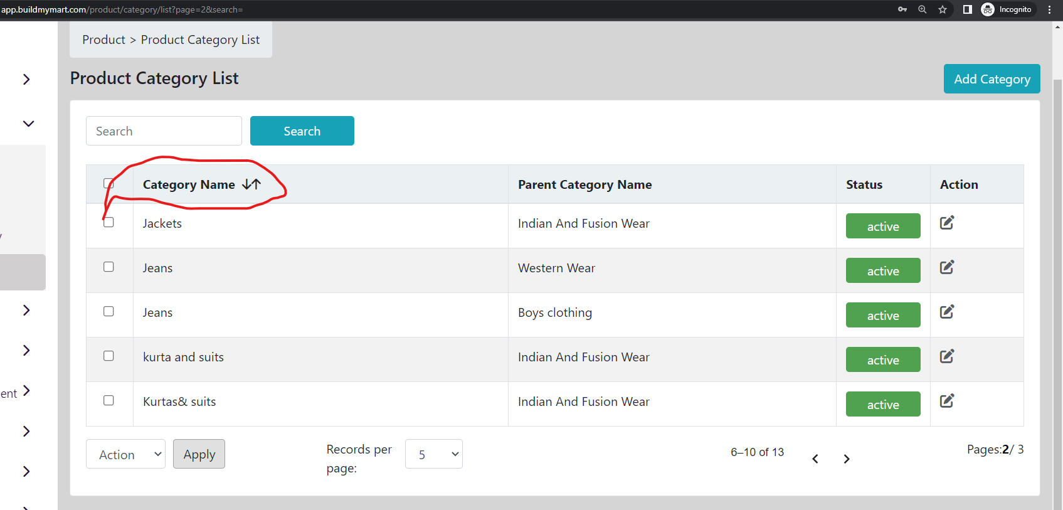Image resolution: width=1063 pixels, height=510 pixels.
Task: Go to the previous page arrow
Action: click(815, 459)
